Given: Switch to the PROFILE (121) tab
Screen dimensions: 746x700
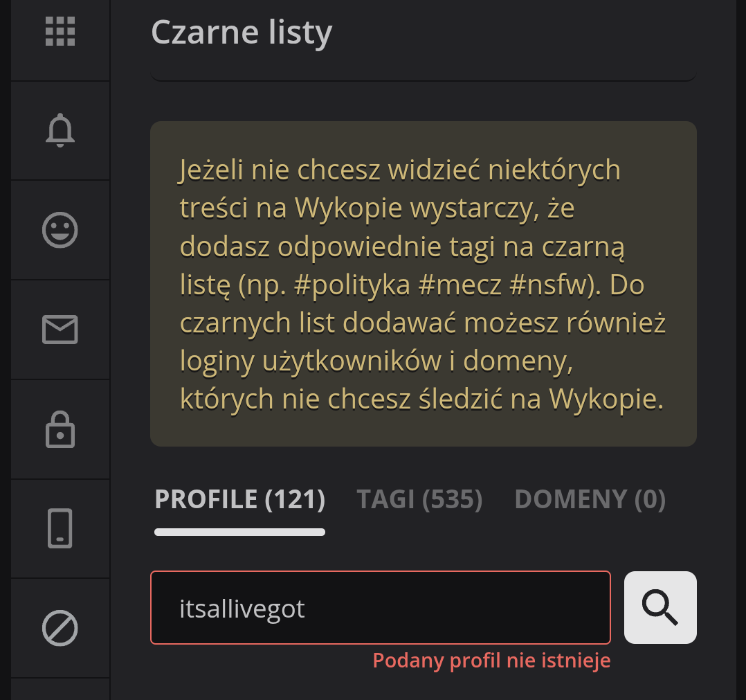Looking at the screenshot, I should click(239, 499).
